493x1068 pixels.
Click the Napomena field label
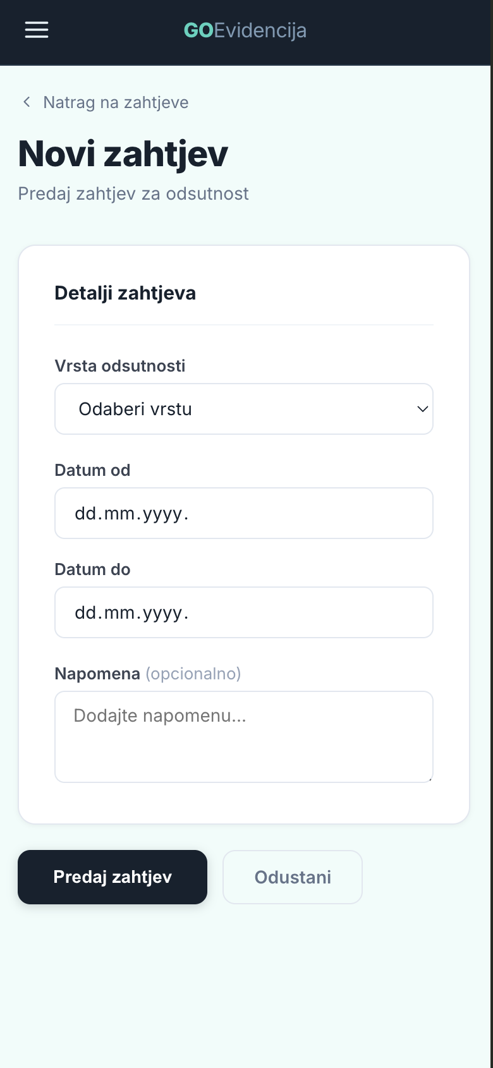(97, 674)
